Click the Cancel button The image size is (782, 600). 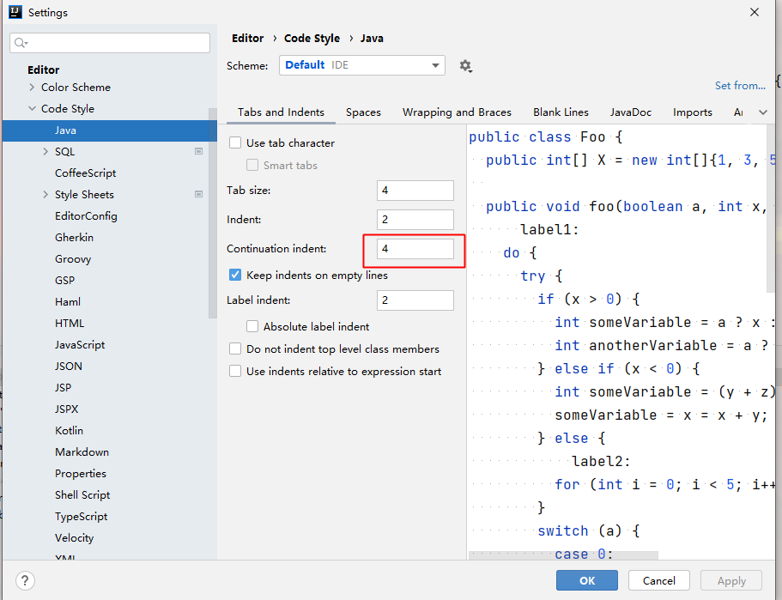pos(658,580)
